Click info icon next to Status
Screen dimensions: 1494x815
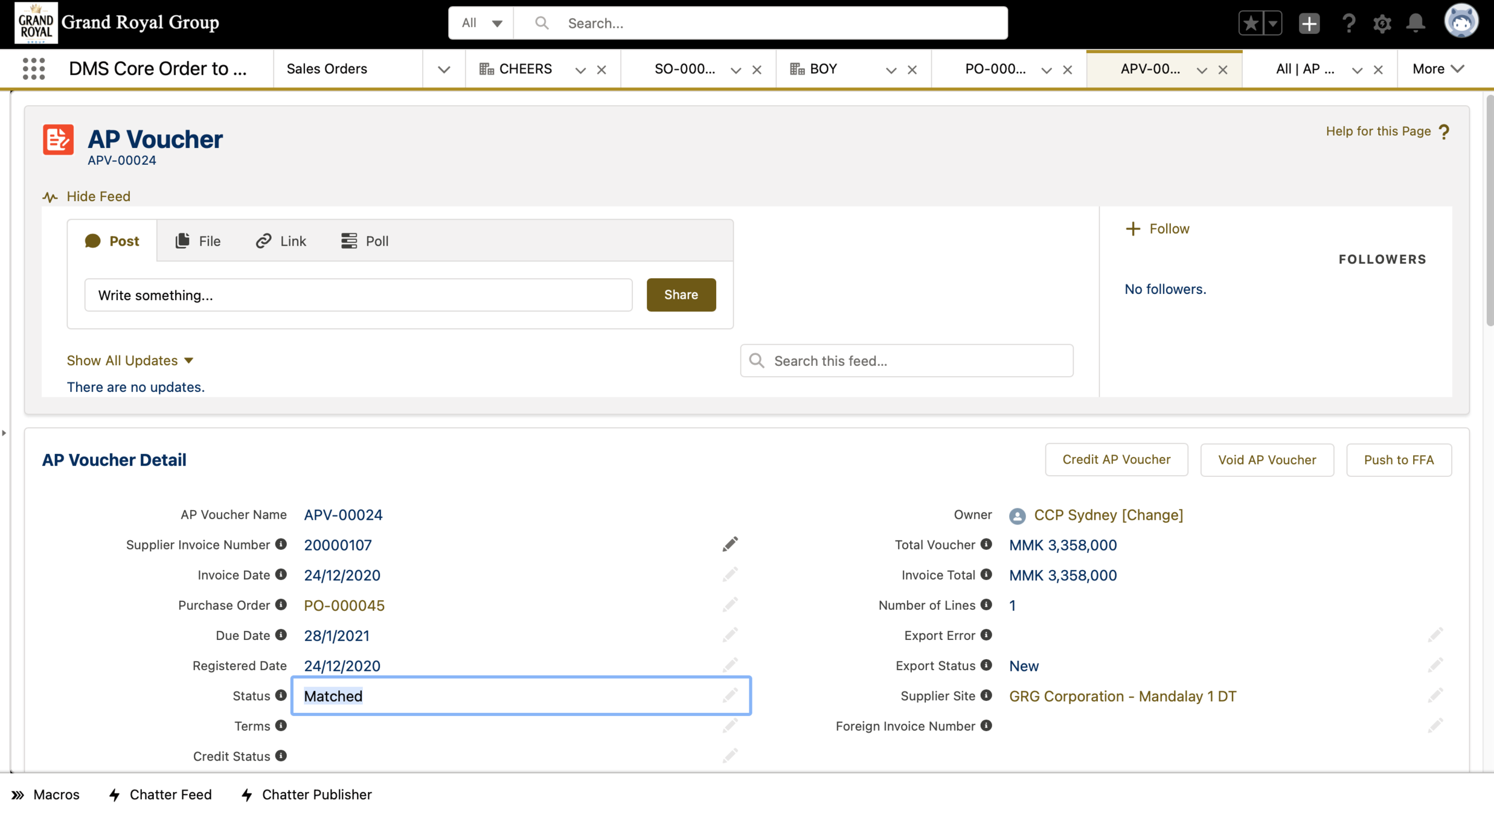[x=281, y=695]
